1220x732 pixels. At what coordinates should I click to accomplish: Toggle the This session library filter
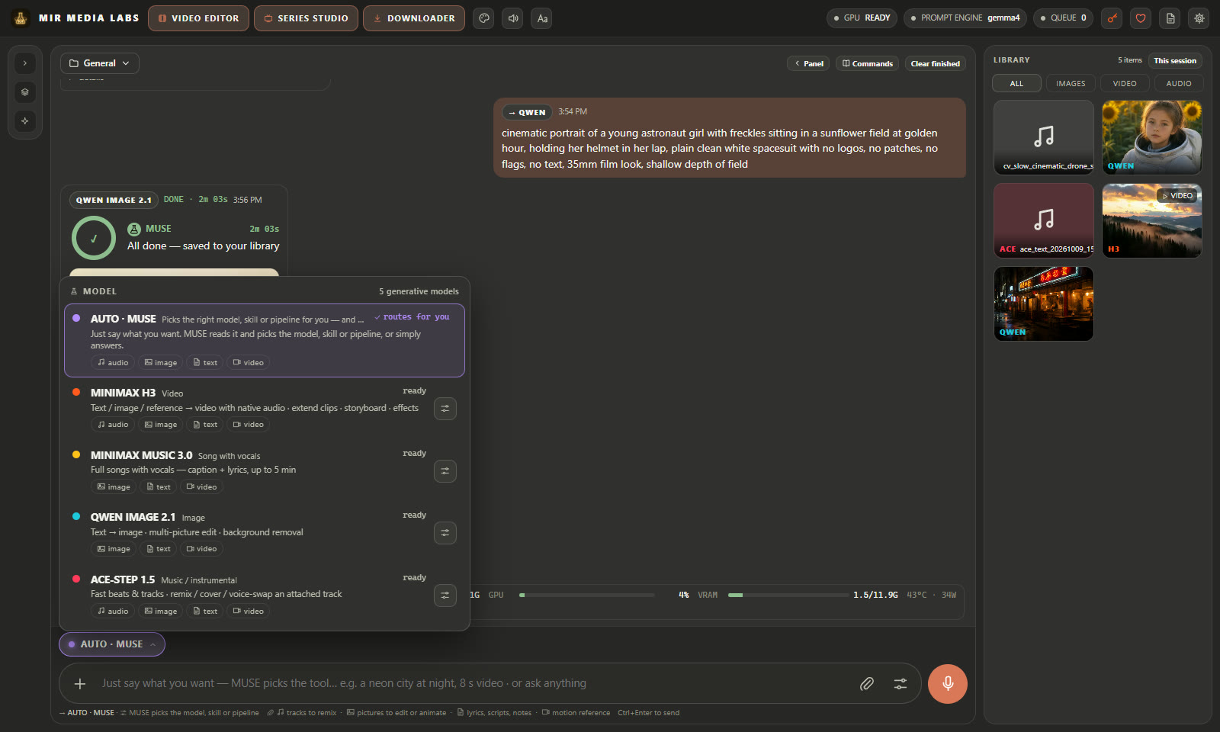(1175, 61)
